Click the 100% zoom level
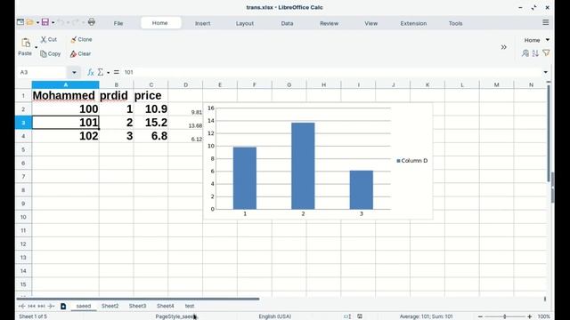The height and width of the screenshot is (320, 570). (x=544, y=316)
